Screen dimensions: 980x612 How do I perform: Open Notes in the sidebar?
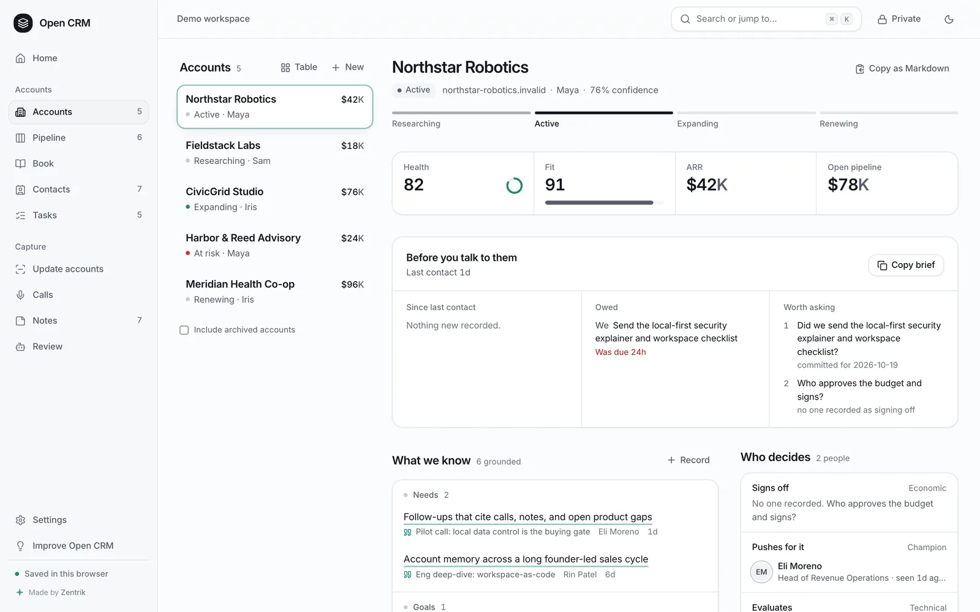[x=78, y=321]
